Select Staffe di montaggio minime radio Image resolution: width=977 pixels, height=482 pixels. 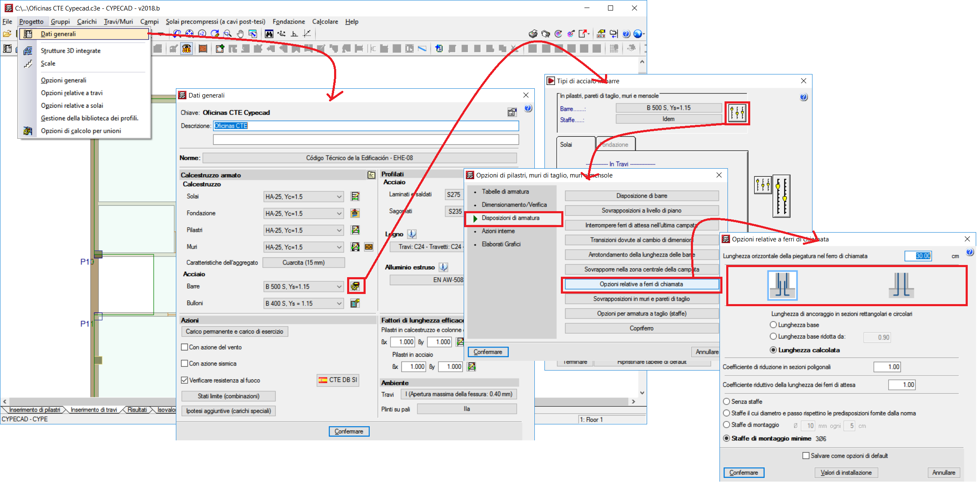[727, 438]
